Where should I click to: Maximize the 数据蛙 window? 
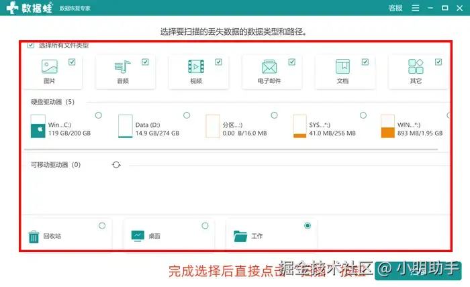pos(445,8)
